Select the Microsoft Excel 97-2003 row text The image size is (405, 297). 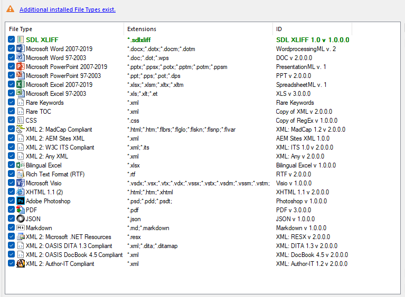coord(56,94)
